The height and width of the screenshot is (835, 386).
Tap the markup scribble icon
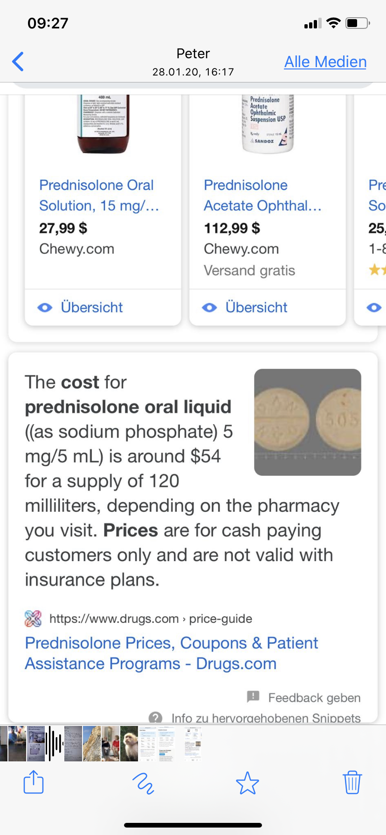point(143,783)
